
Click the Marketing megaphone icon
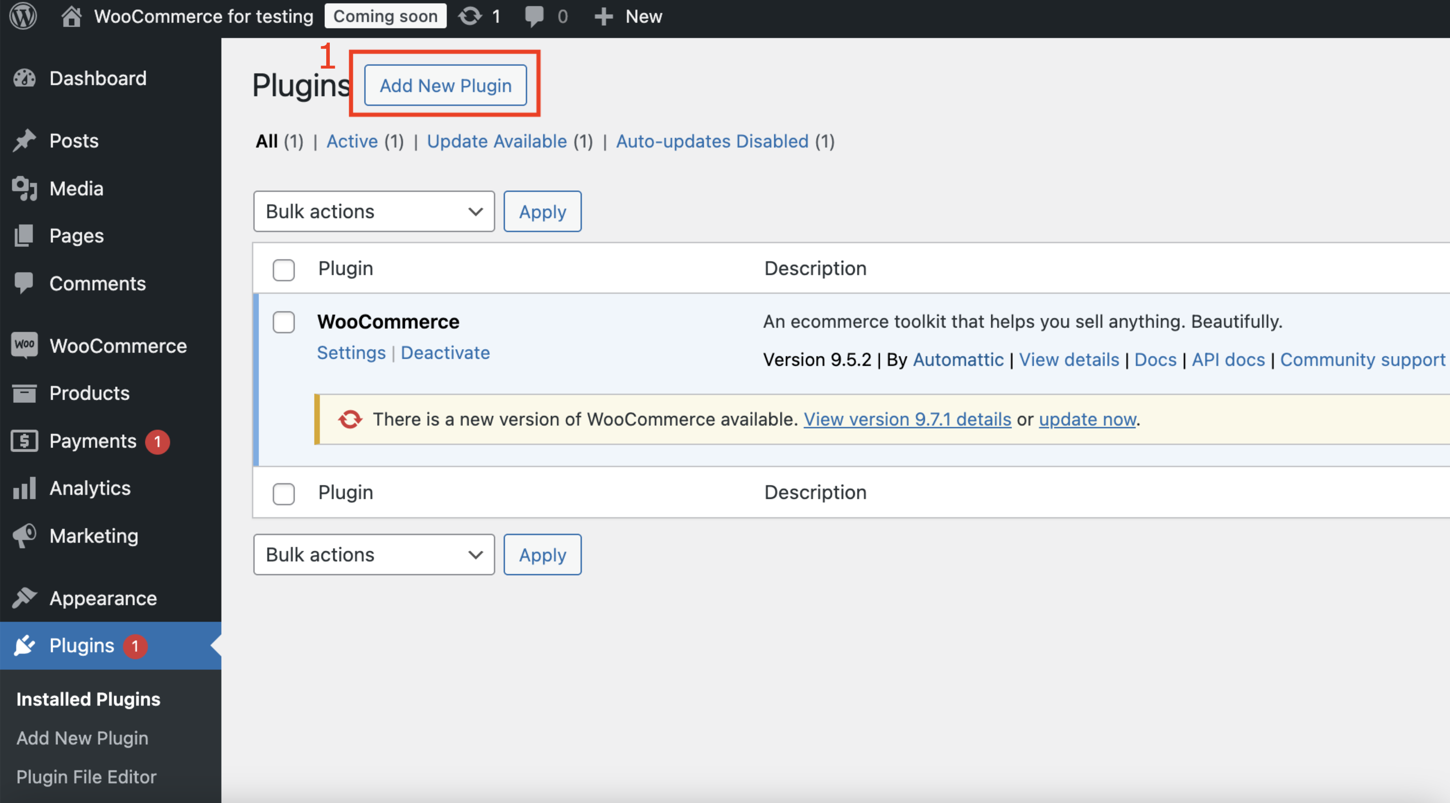(24, 535)
